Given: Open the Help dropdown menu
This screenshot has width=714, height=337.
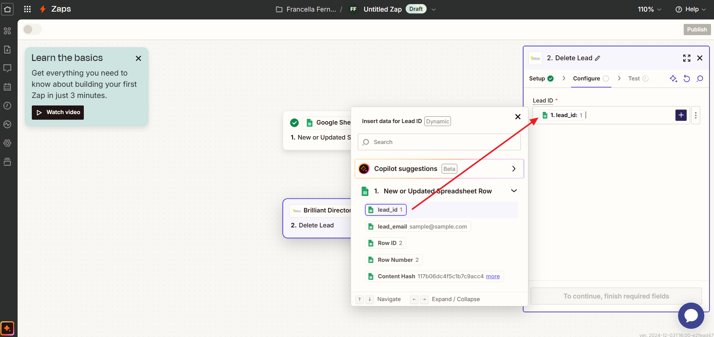Looking at the screenshot, I should (691, 9).
